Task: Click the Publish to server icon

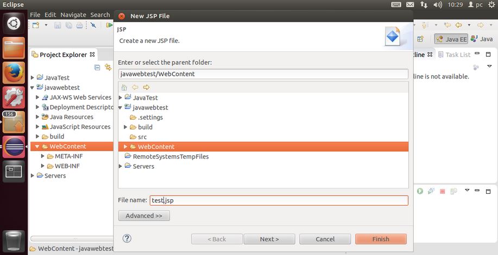Action: coord(453,191)
